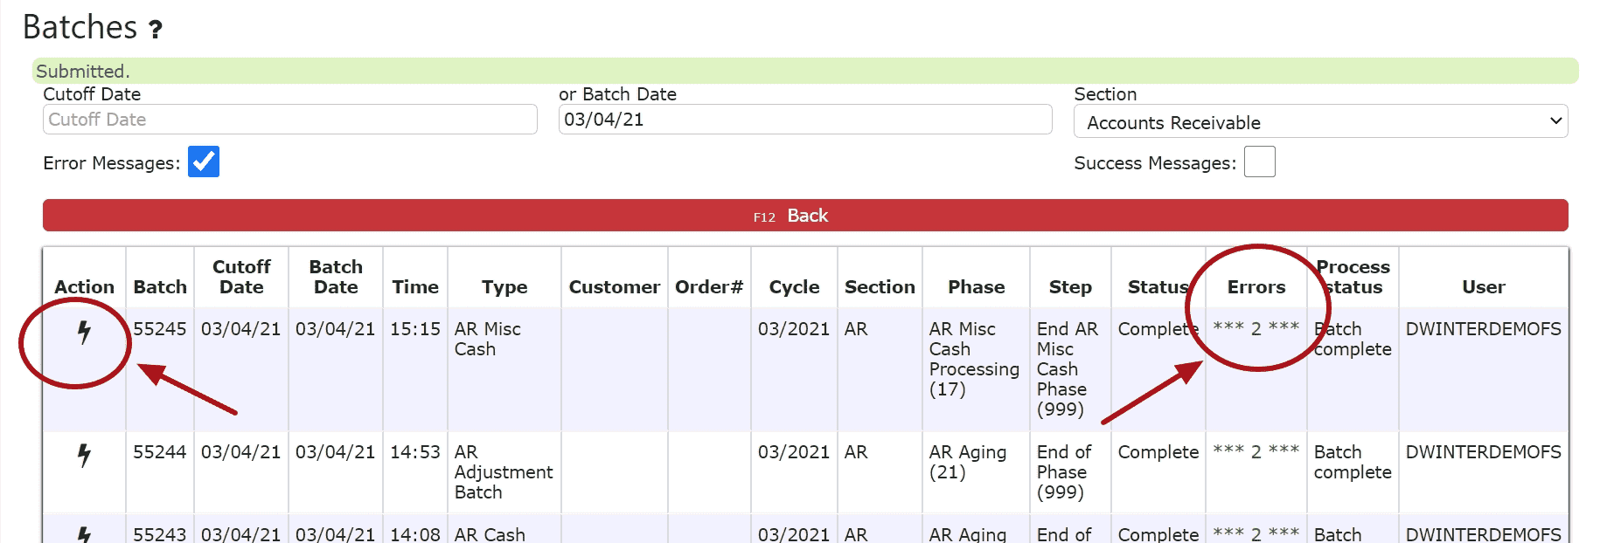Click errors count for batch 55245
Screen dimensions: 1607x543
1256,329
